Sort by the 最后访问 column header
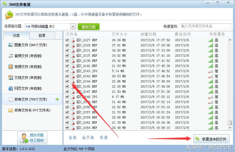Screen dimensions: 235x152 [x=183, y=34]
